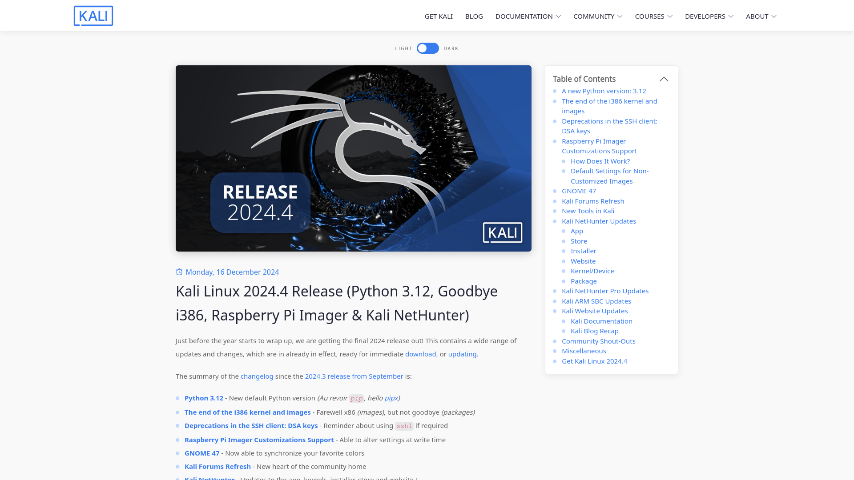854x480 pixels.
Task: Jump to Kali Website Updates in contents
Action: click(595, 311)
